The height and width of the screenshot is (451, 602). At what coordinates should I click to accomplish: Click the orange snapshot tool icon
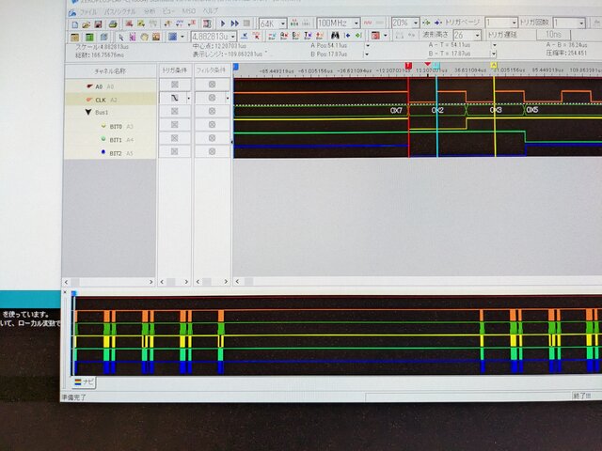pyautogui.click(x=156, y=37)
